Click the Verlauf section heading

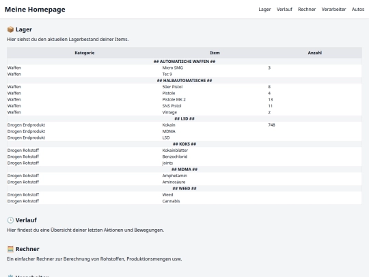coord(26,220)
